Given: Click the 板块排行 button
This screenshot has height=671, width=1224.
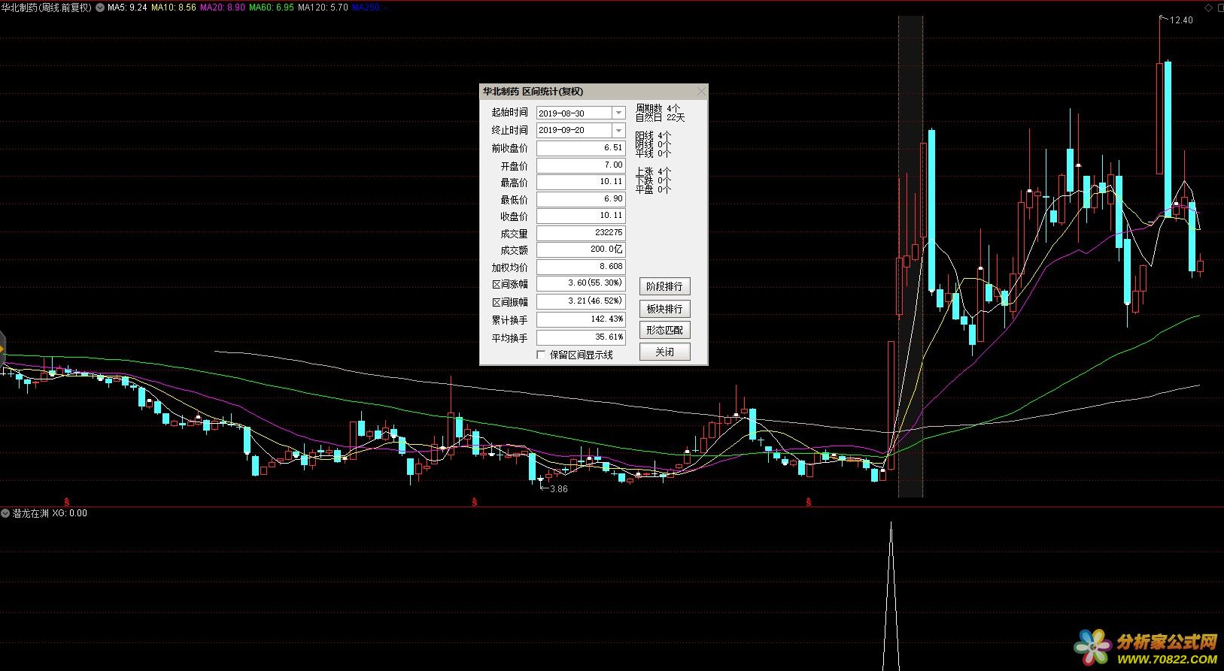Looking at the screenshot, I should coord(664,309).
